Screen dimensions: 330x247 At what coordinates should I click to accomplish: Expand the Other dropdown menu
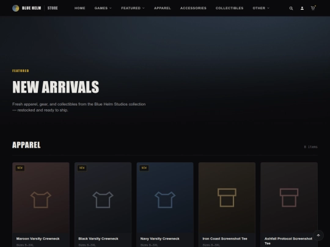tap(261, 8)
